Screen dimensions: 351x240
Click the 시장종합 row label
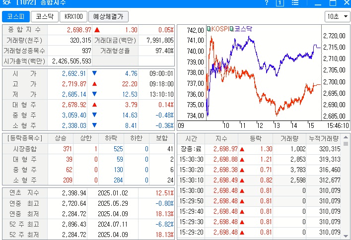tap(25, 149)
